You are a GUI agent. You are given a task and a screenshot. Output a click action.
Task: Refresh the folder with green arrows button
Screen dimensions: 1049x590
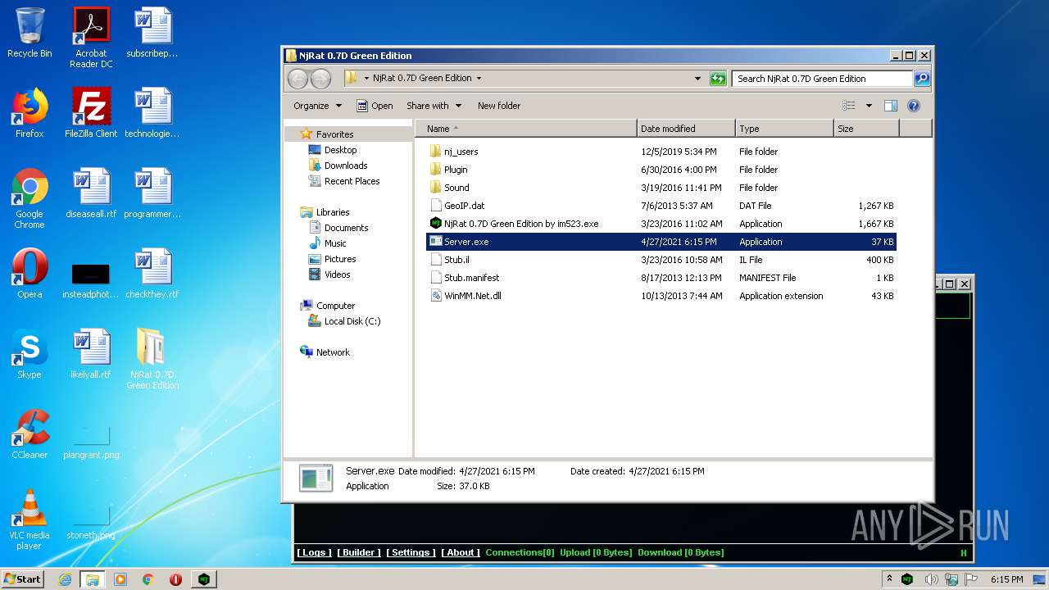[x=718, y=79]
